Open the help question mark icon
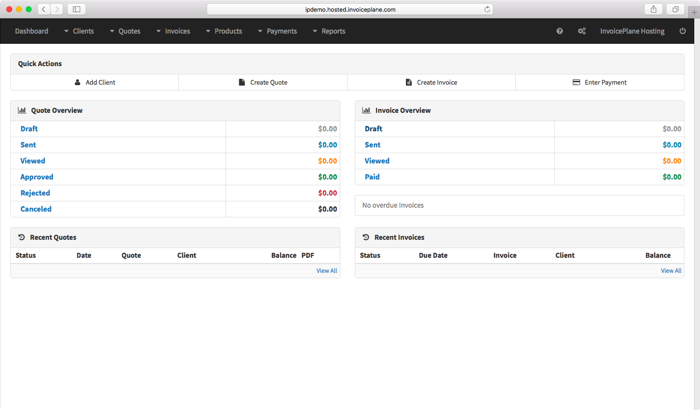This screenshot has width=700, height=410. (x=560, y=31)
